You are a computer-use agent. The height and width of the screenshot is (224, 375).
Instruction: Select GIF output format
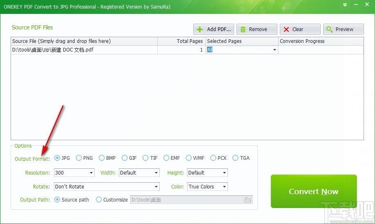click(129, 158)
